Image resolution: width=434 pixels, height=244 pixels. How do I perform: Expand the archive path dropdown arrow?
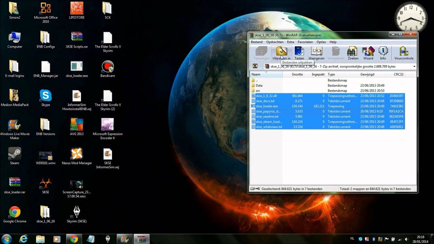[x=414, y=66]
